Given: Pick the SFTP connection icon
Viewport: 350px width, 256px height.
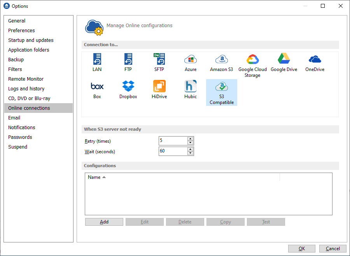Looking at the screenshot, I should coord(159,62).
